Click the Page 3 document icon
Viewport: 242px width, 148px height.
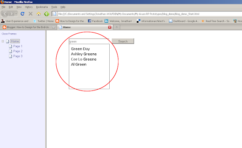[11, 56]
